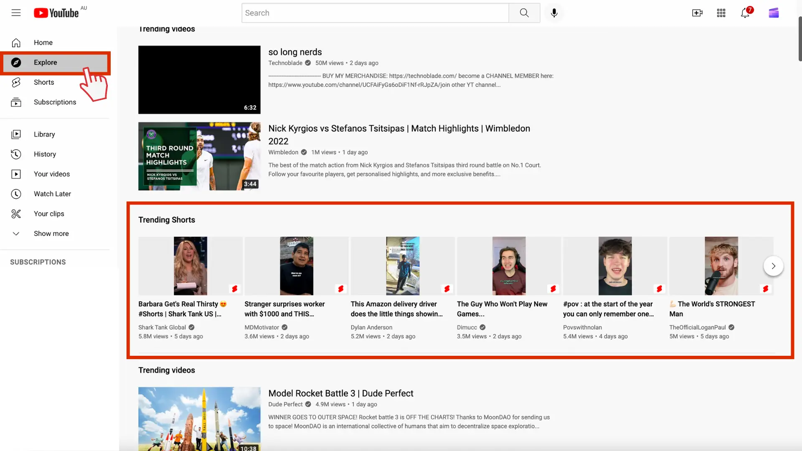802x451 pixels.
Task: Open Dude Perfect channel link
Action: pyautogui.click(x=285, y=404)
